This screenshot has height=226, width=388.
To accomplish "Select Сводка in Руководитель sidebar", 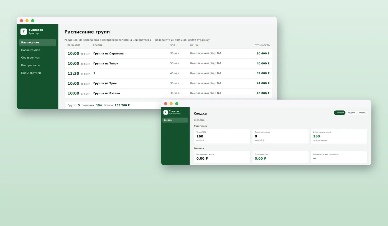I will click(x=175, y=120).
